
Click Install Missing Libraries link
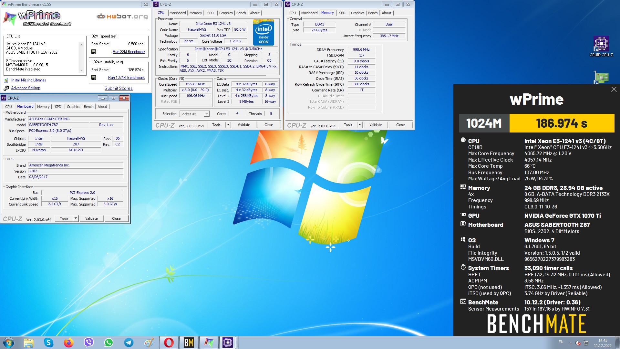28,80
